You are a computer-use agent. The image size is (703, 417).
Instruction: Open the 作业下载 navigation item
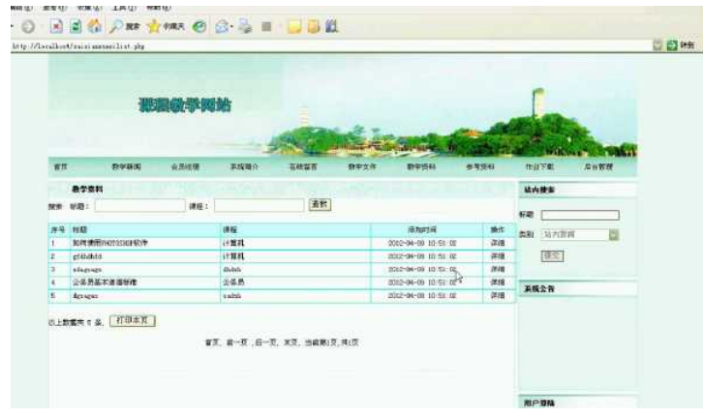click(x=539, y=167)
